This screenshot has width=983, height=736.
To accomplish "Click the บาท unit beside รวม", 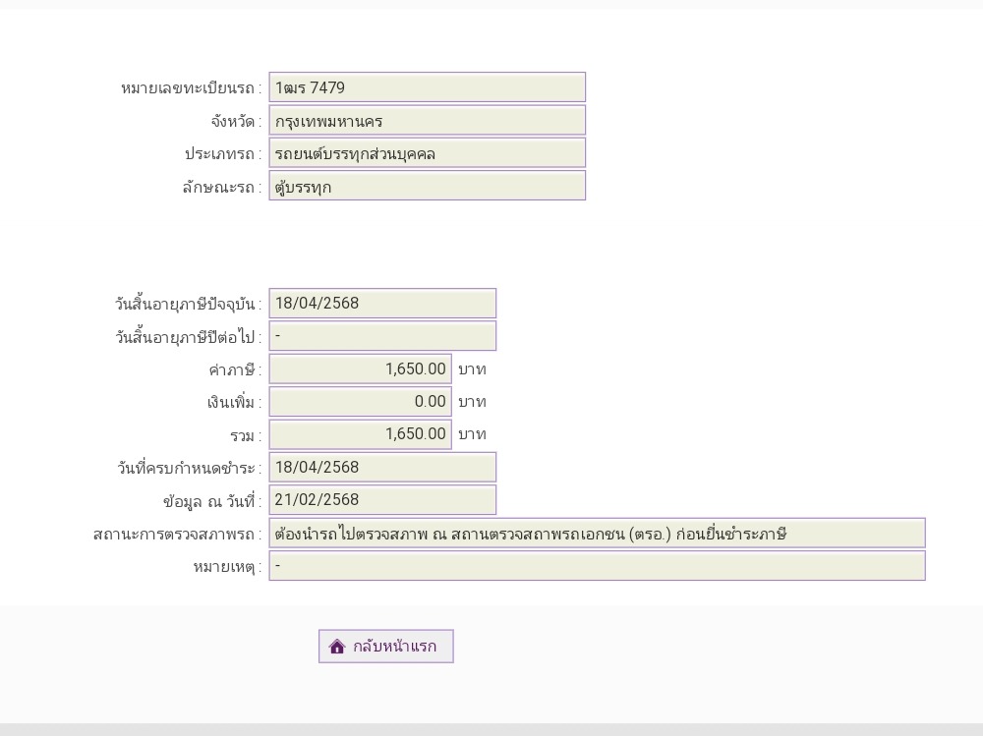I will (472, 434).
